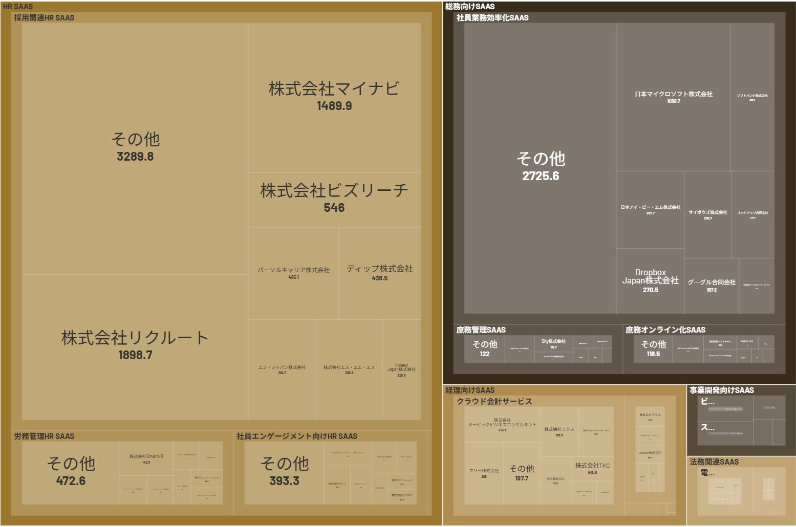
Task: Select the 法務関連SAAS section title
Action: tap(714, 461)
